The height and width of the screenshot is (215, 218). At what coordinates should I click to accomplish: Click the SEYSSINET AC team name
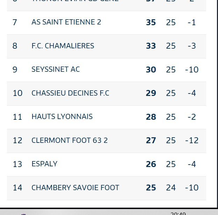tap(56, 69)
